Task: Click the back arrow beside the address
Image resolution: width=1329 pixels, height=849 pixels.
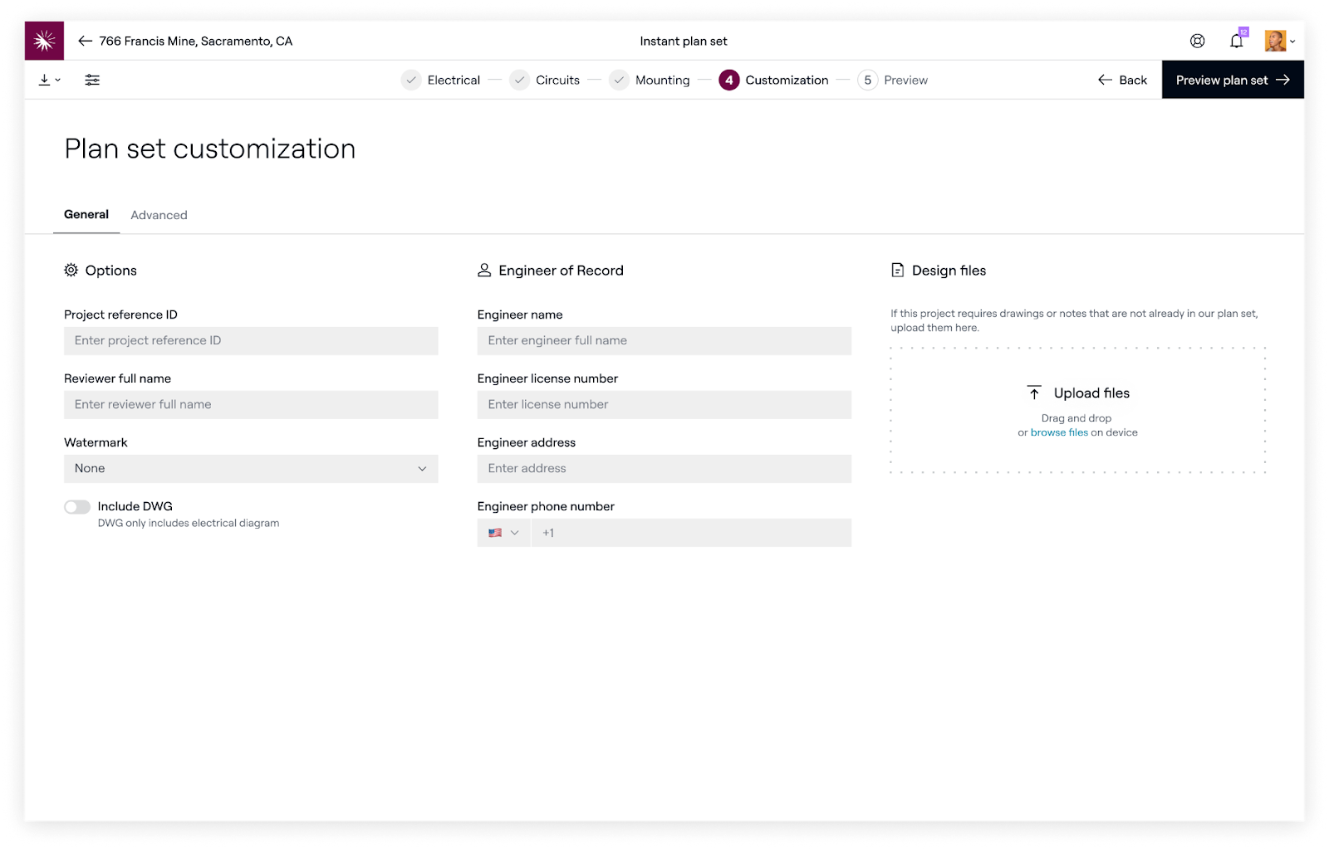Action: coord(85,41)
